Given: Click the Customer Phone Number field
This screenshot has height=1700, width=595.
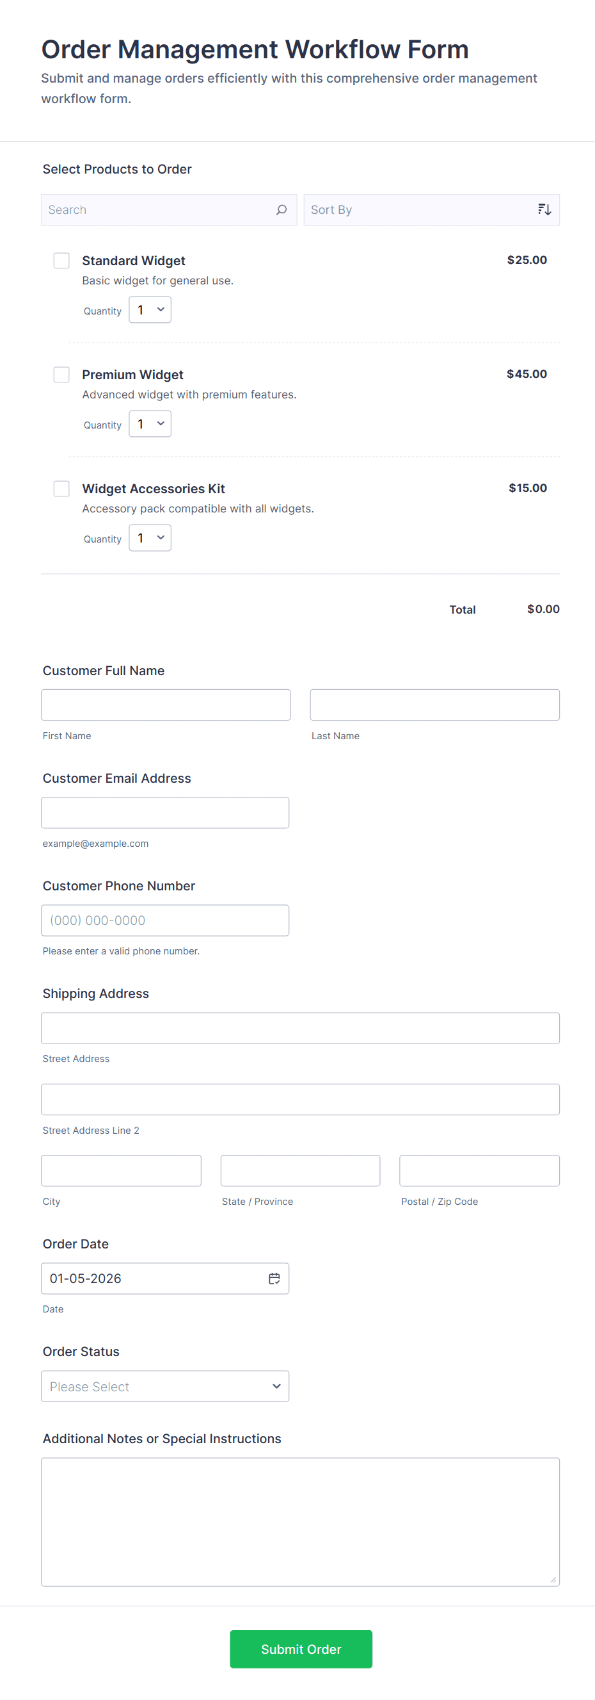Looking at the screenshot, I should 164,919.
